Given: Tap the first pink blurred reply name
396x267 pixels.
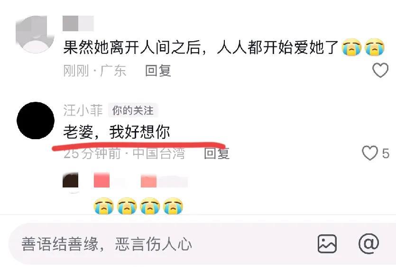Looking at the screenshot, I should (x=101, y=180).
